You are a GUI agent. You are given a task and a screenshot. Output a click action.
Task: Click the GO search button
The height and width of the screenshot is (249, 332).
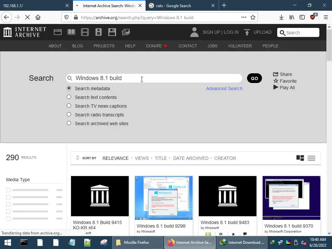tap(254, 78)
